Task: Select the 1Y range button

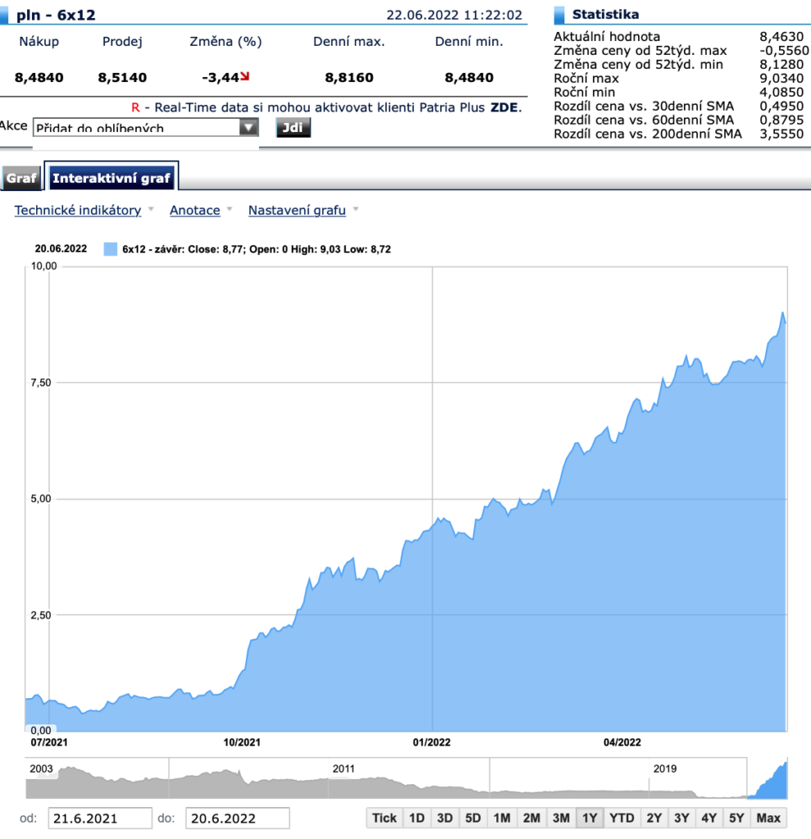Action: (590, 819)
